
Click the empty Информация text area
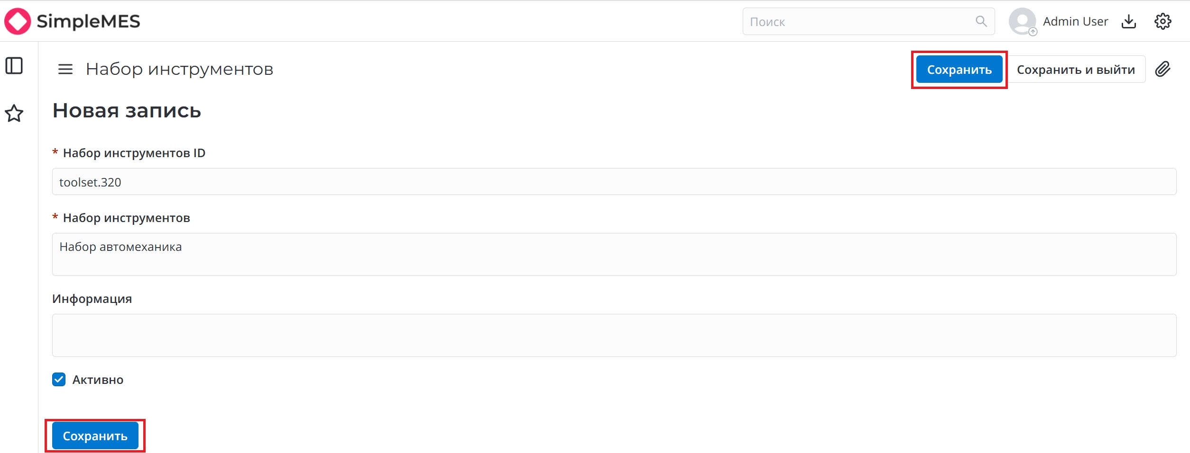tap(614, 335)
